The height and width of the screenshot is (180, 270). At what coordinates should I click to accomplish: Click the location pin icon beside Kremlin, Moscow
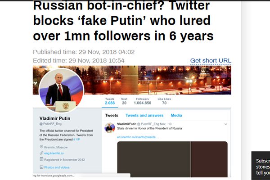tap(41, 147)
